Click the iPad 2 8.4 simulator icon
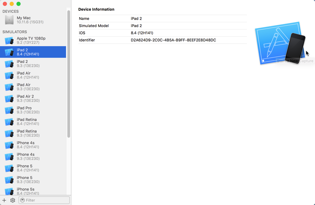315x205 pixels. [x=9, y=52]
